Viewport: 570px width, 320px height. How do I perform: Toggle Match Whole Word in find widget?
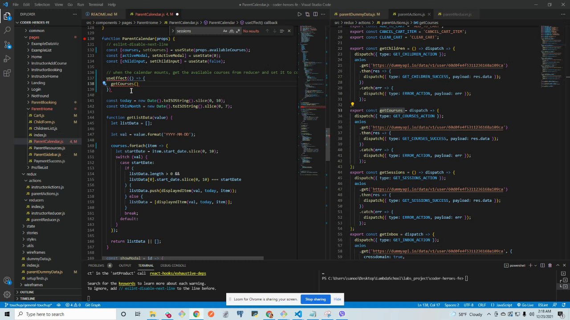[231, 31]
